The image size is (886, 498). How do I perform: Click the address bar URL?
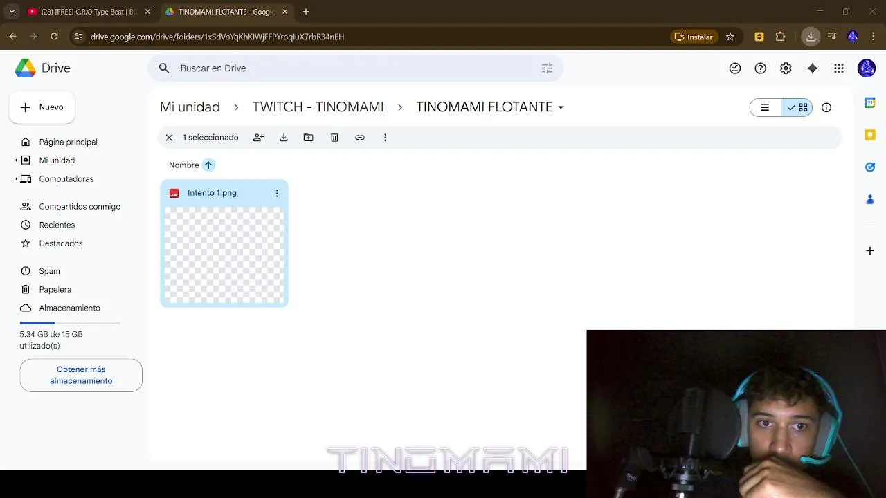217,37
